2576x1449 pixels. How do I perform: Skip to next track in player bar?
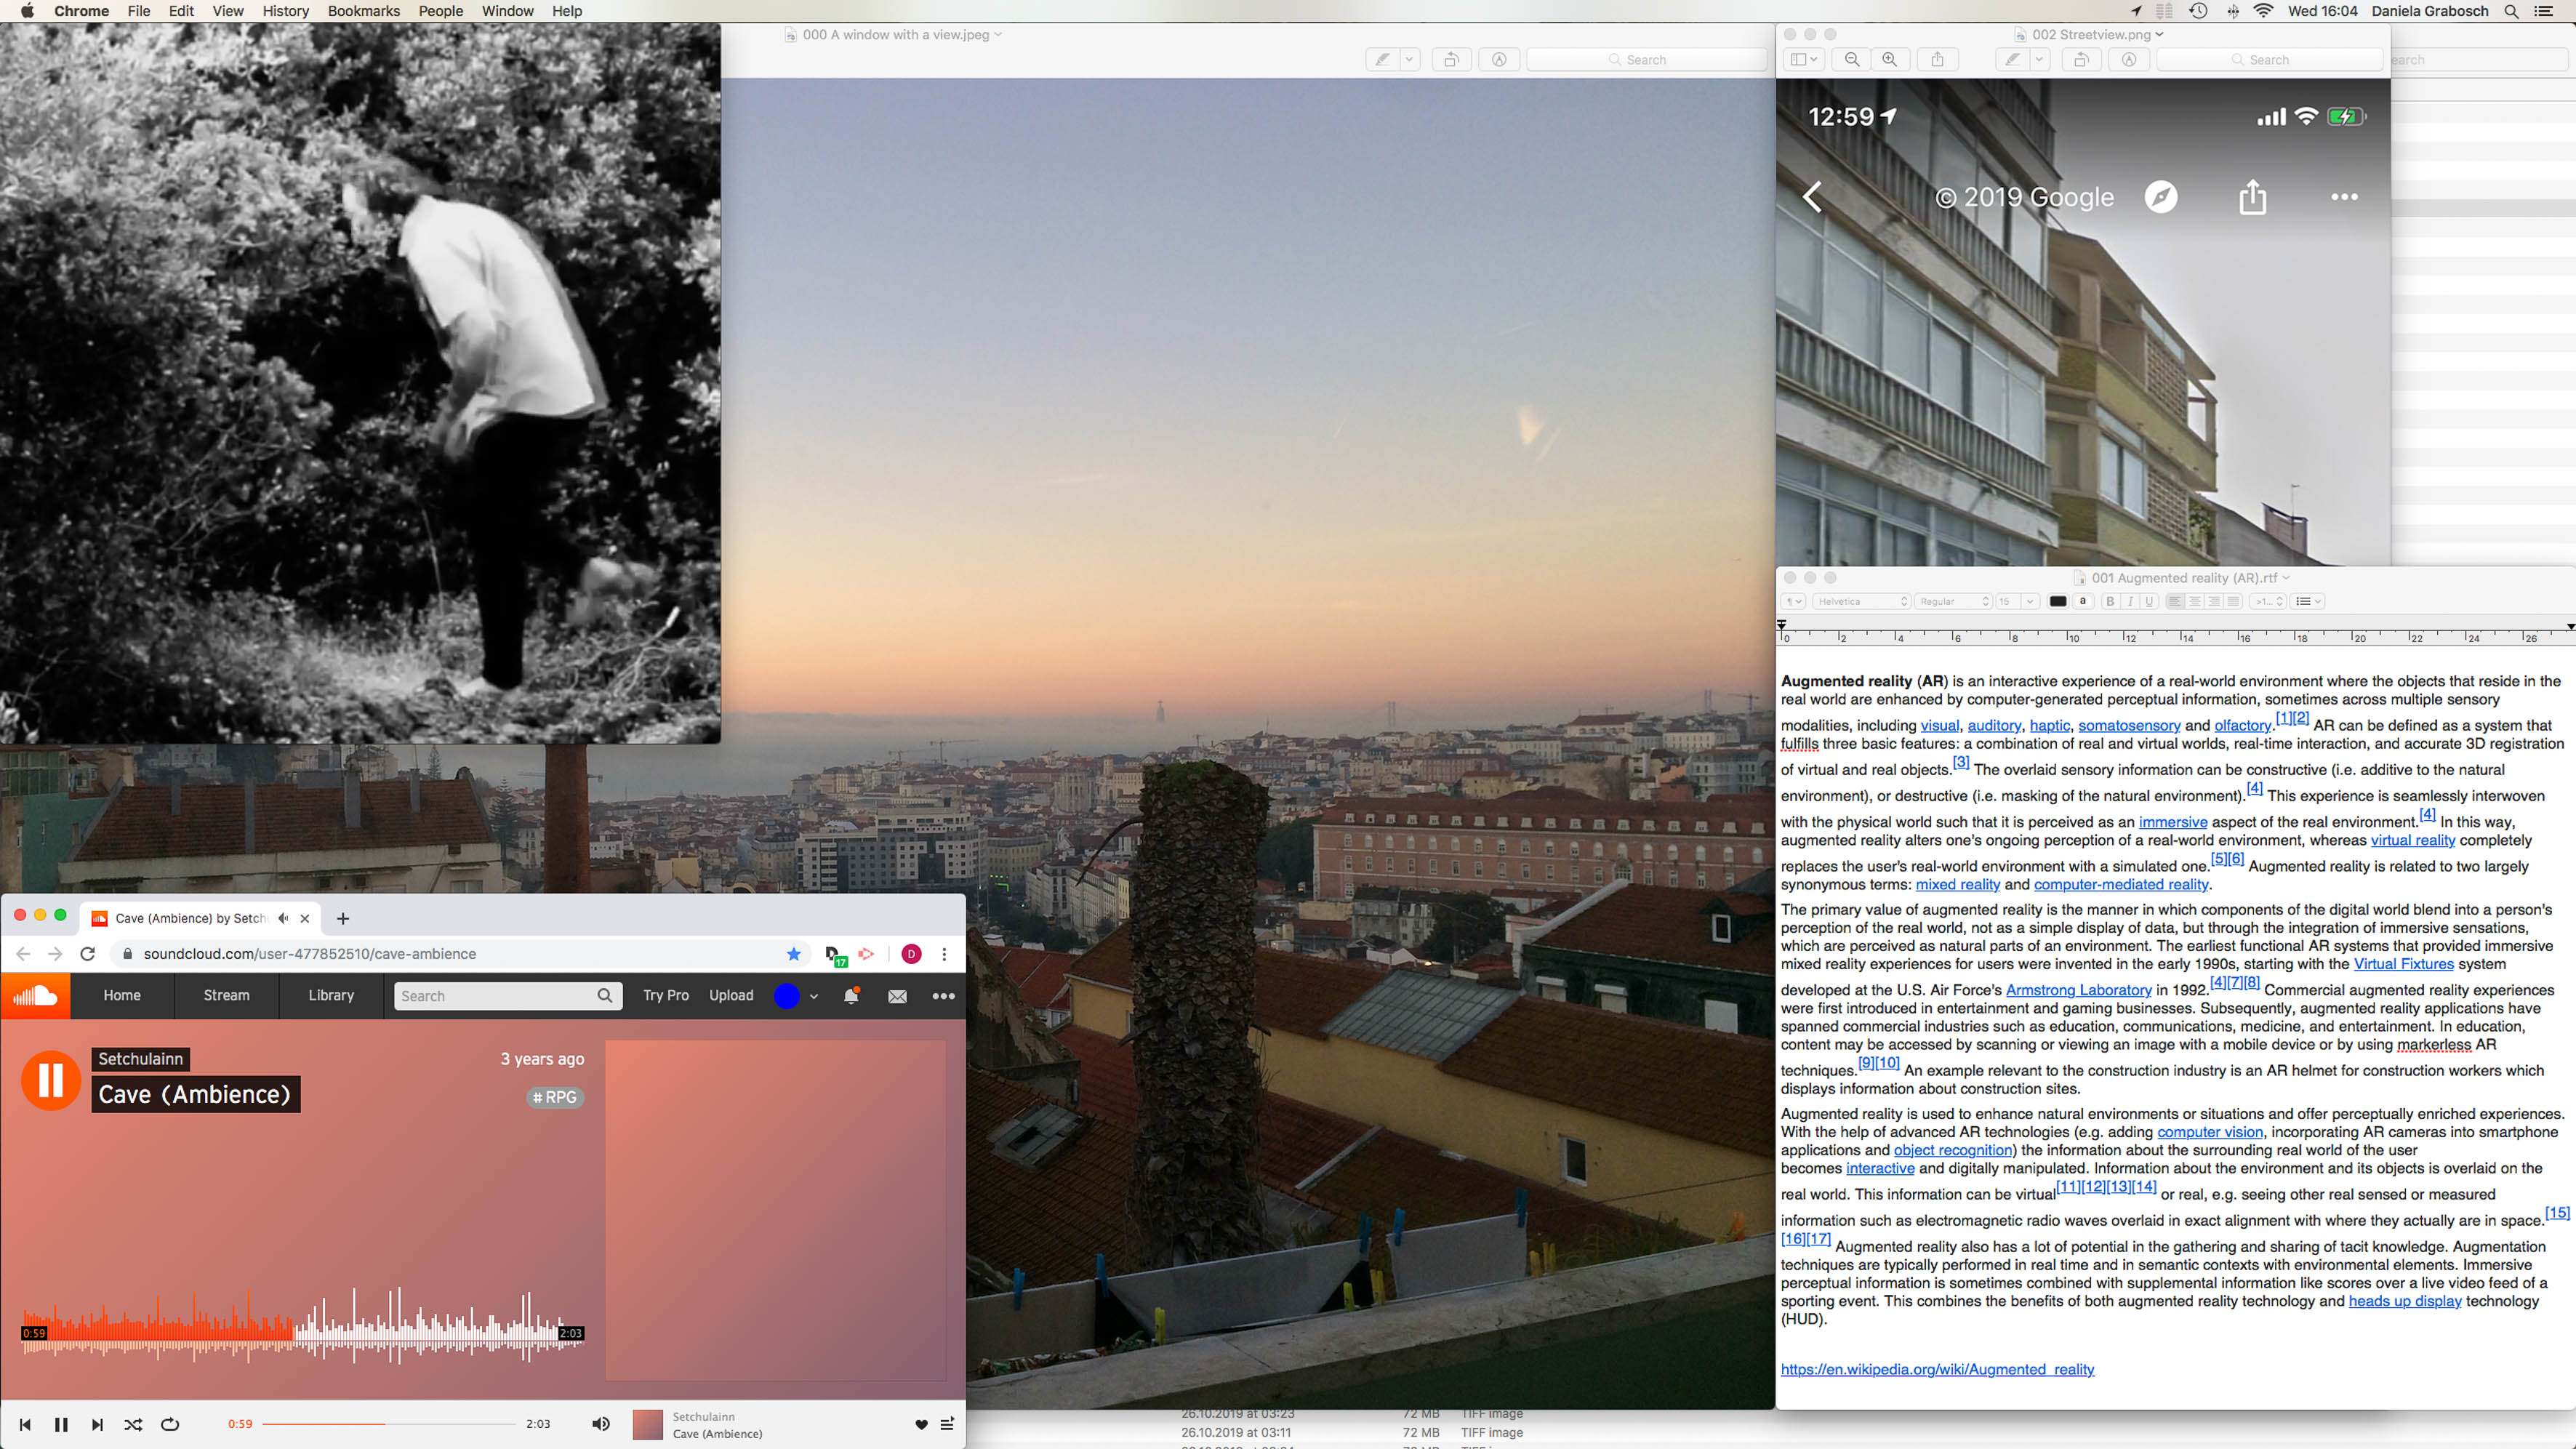click(97, 1424)
